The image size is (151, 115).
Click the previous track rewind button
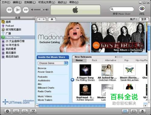pyautogui.click(x=9, y=10)
